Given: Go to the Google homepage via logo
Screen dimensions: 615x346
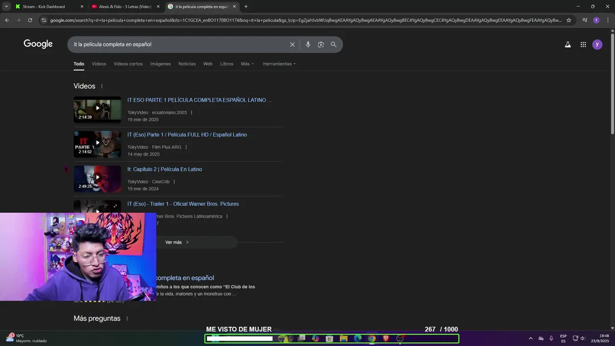Looking at the screenshot, I should [38, 44].
